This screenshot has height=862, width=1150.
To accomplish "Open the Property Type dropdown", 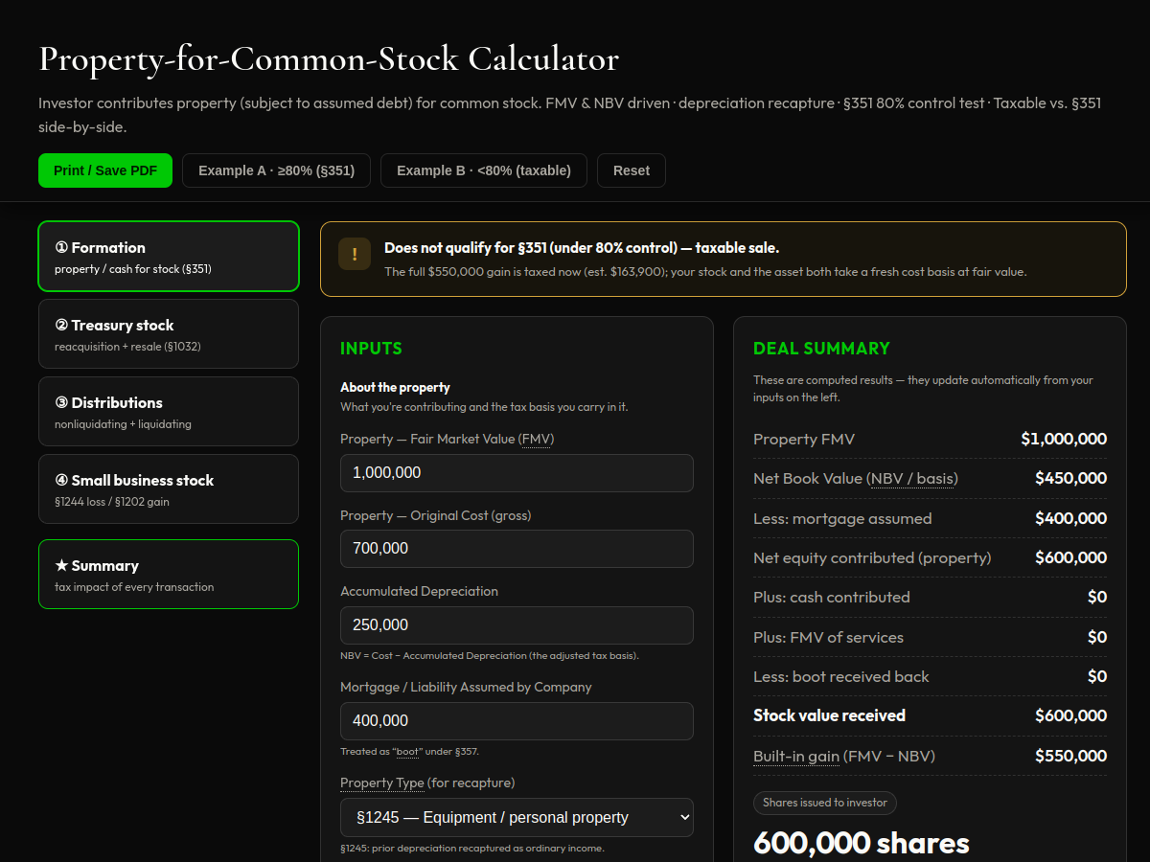I will pyautogui.click(x=517, y=818).
